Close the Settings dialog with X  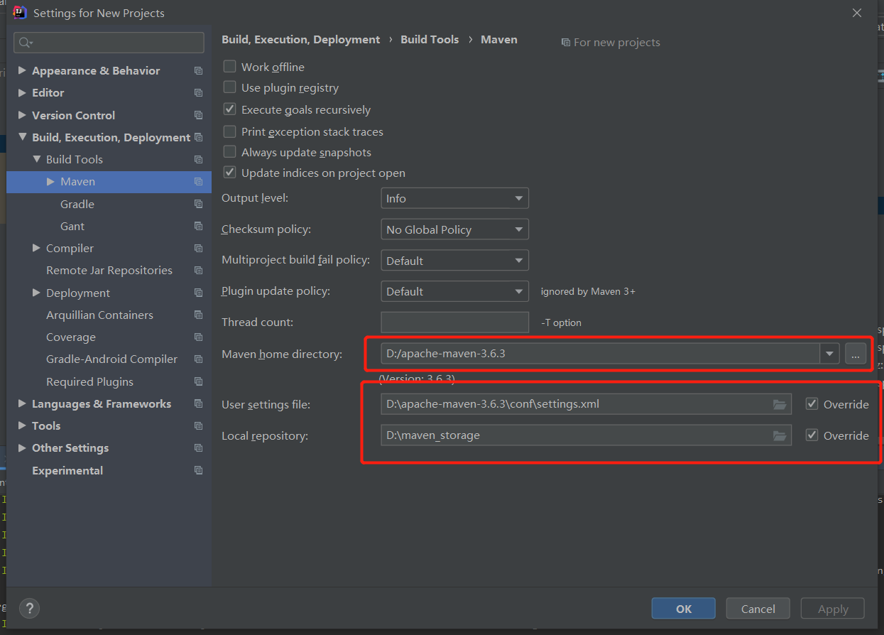(x=857, y=13)
